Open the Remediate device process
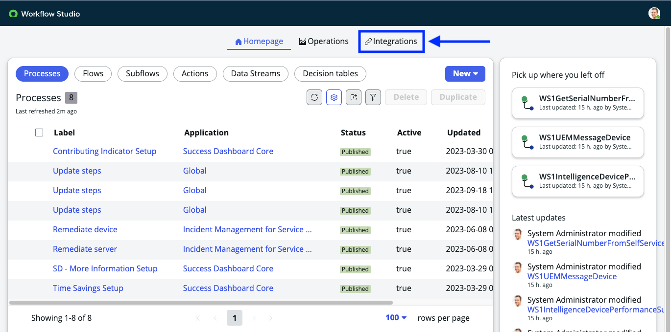 click(x=85, y=229)
